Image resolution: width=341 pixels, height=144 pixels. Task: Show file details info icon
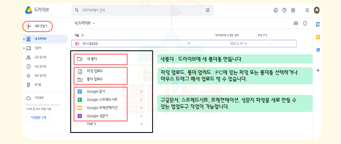click(305, 23)
